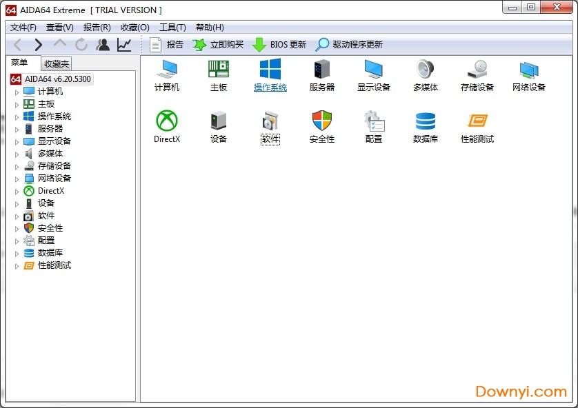Click the 服务器 server icon in main panel

tap(322, 70)
